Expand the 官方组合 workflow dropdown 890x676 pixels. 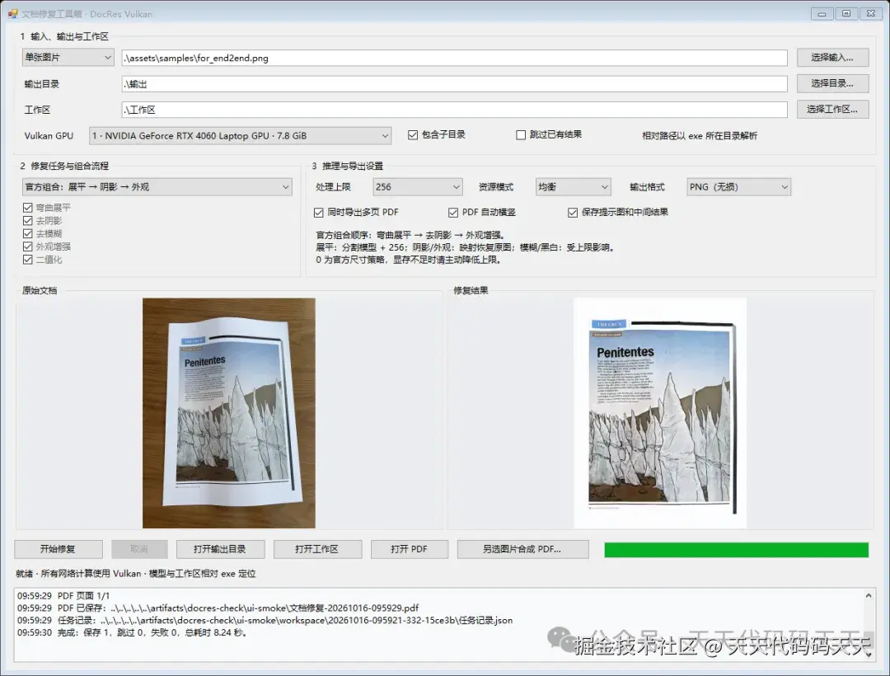click(157, 187)
